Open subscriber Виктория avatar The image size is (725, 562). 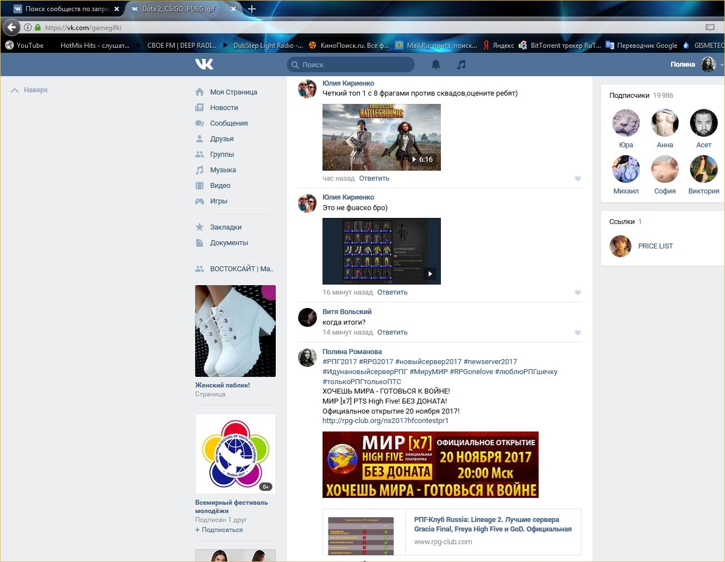[x=704, y=169]
